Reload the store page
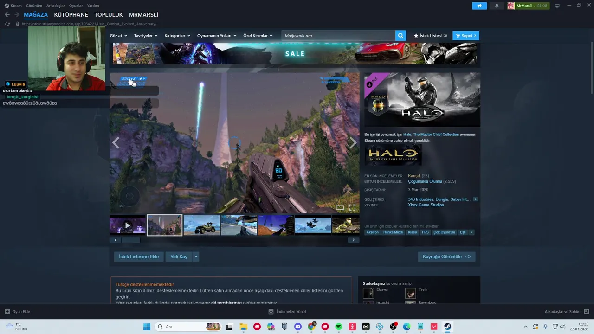The width and height of the screenshot is (594, 334). tap(7, 24)
